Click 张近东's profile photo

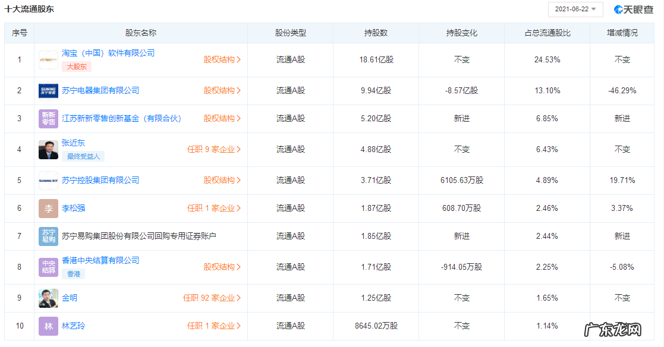point(48,150)
